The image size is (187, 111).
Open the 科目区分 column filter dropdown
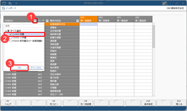click(x=35, y=21)
